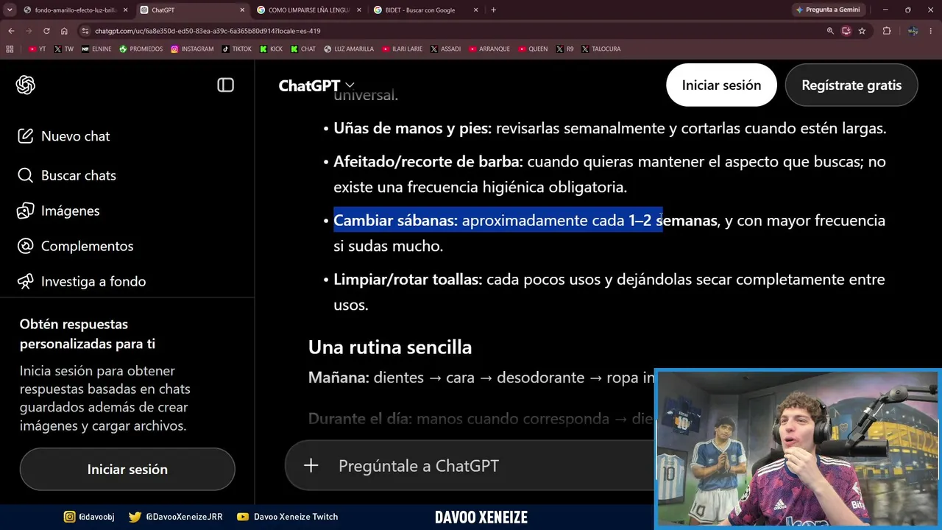
Task: Bookmark this page with the star icon
Action: [x=862, y=31]
